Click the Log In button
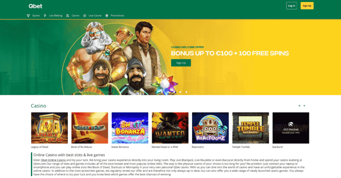This screenshot has height=178, width=341. (291, 6)
